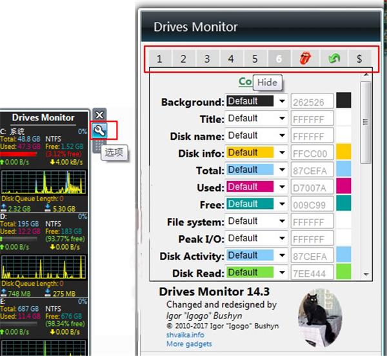Visit the shvaika.info link
This screenshot has width=387, height=356.
(185, 335)
